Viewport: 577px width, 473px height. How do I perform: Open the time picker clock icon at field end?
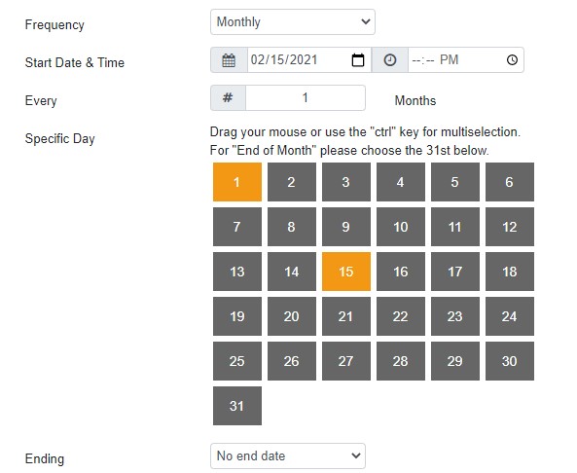tap(512, 60)
